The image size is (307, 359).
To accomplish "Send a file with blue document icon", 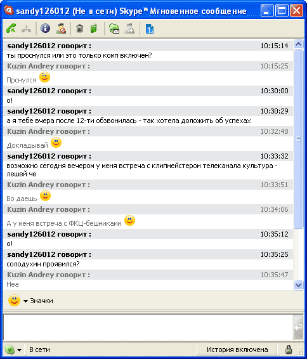I will tap(150, 29).
